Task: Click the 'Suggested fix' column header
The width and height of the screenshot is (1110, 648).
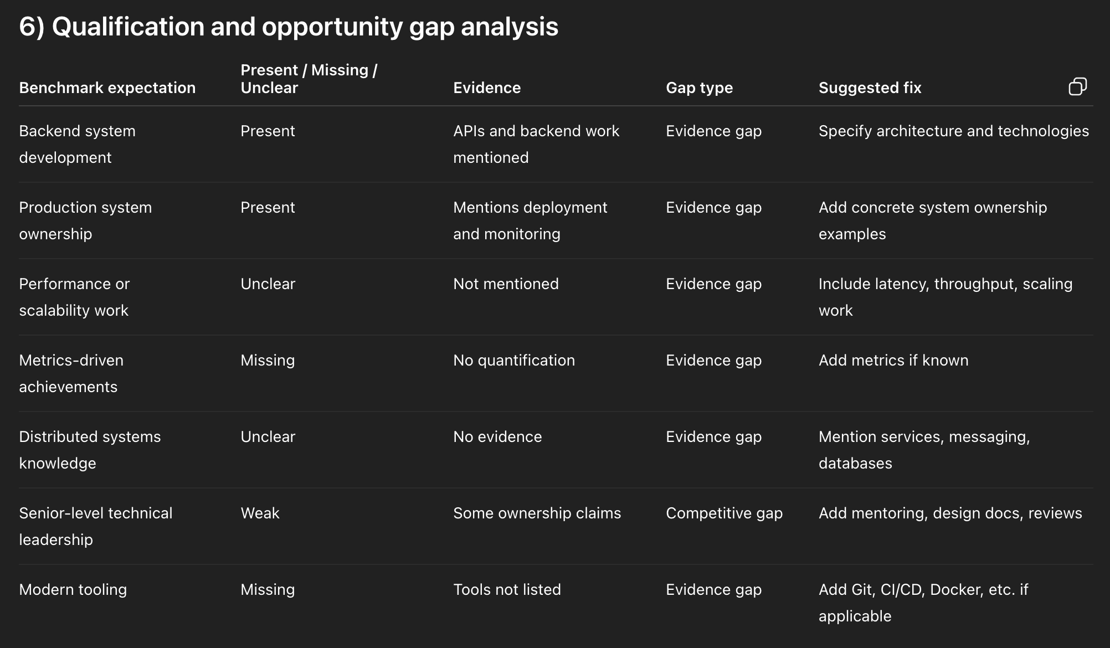Action: point(870,88)
